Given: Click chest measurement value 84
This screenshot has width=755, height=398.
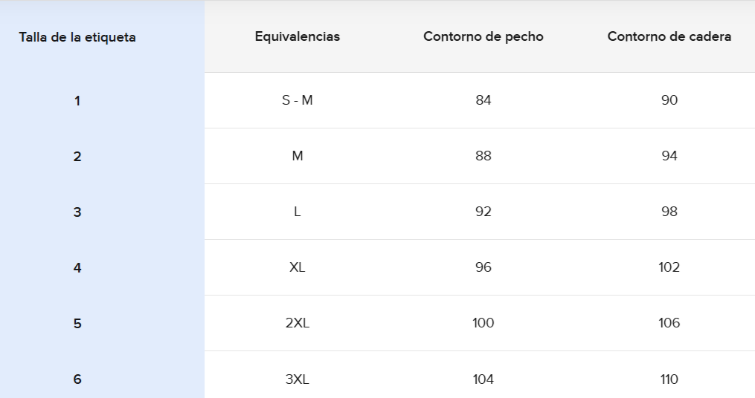Looking at the screenshot, I should click(483, 100).
